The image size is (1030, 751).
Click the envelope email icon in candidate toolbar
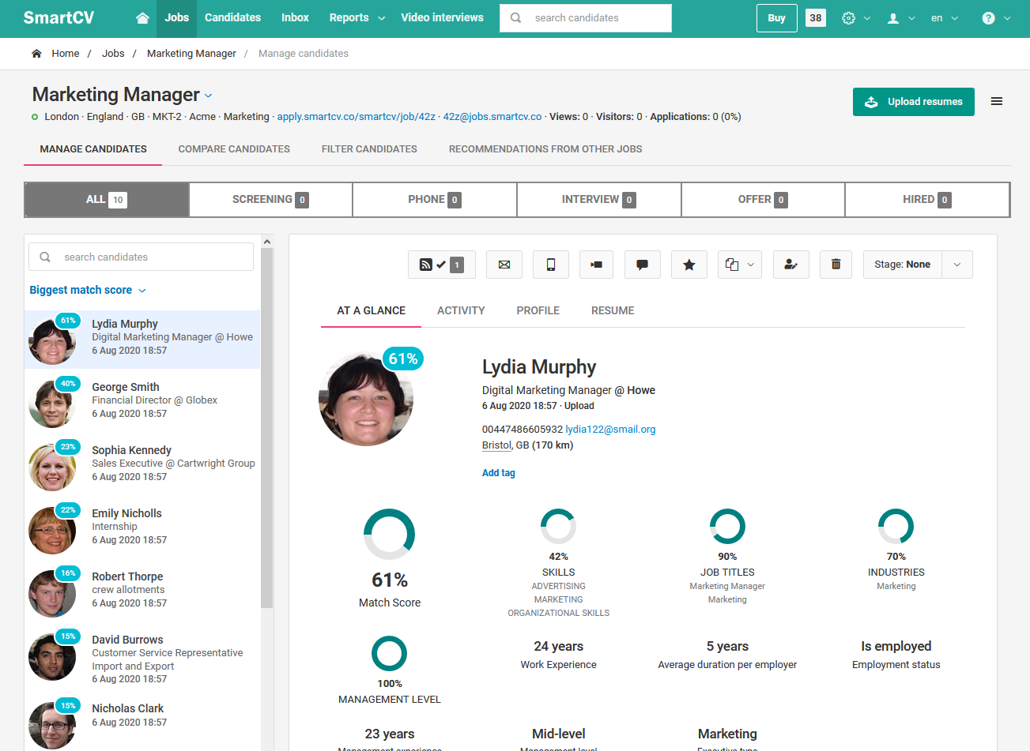504,265
